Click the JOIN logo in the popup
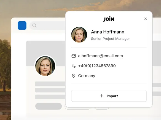The image size is (161, 120). coord(109,19)
